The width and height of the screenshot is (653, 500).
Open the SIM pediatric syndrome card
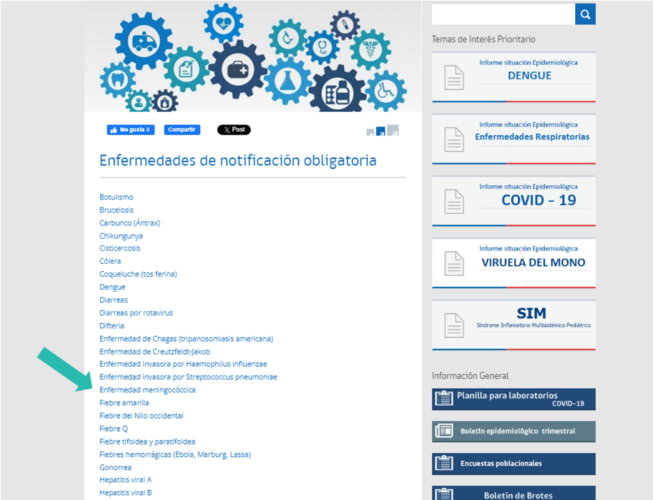point(514,325)
